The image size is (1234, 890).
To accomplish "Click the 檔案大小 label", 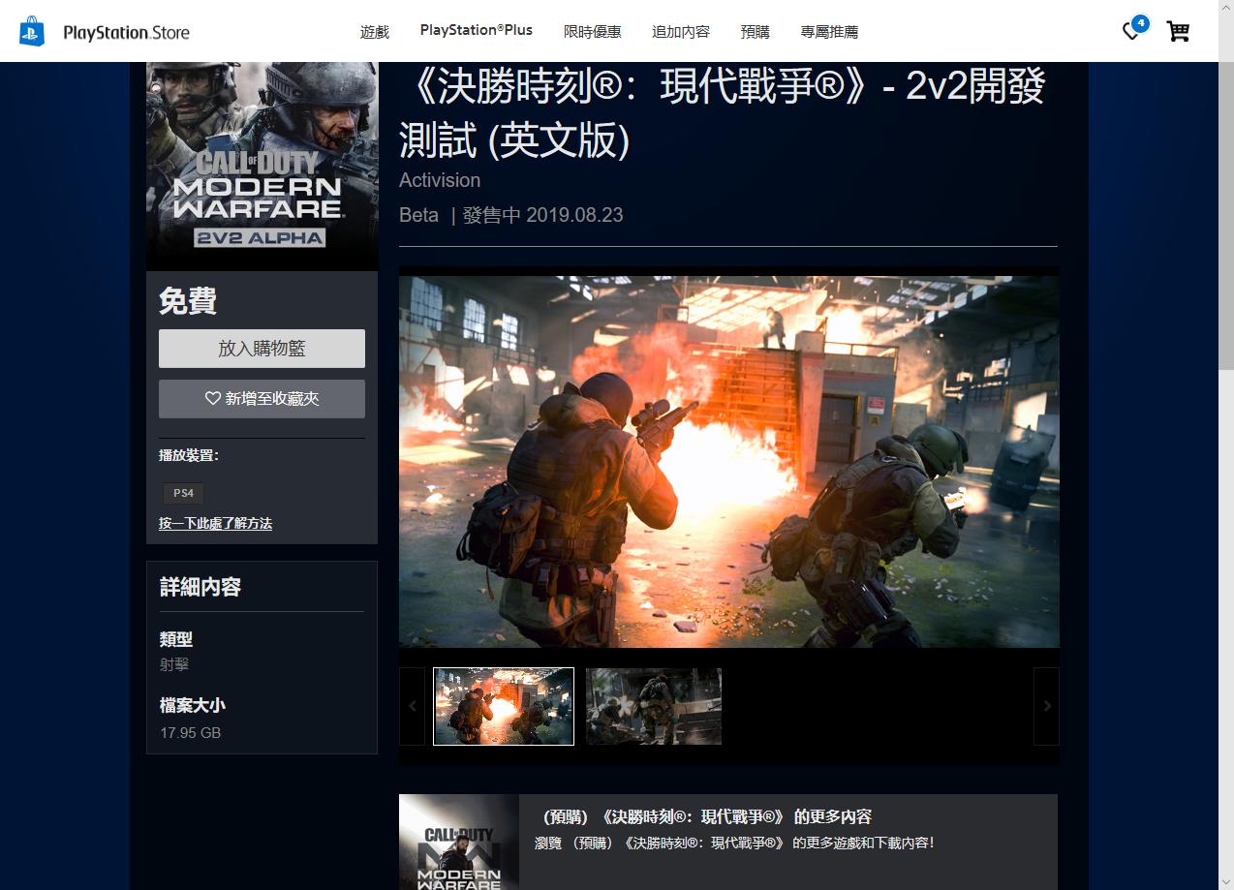I will (193, 706).
